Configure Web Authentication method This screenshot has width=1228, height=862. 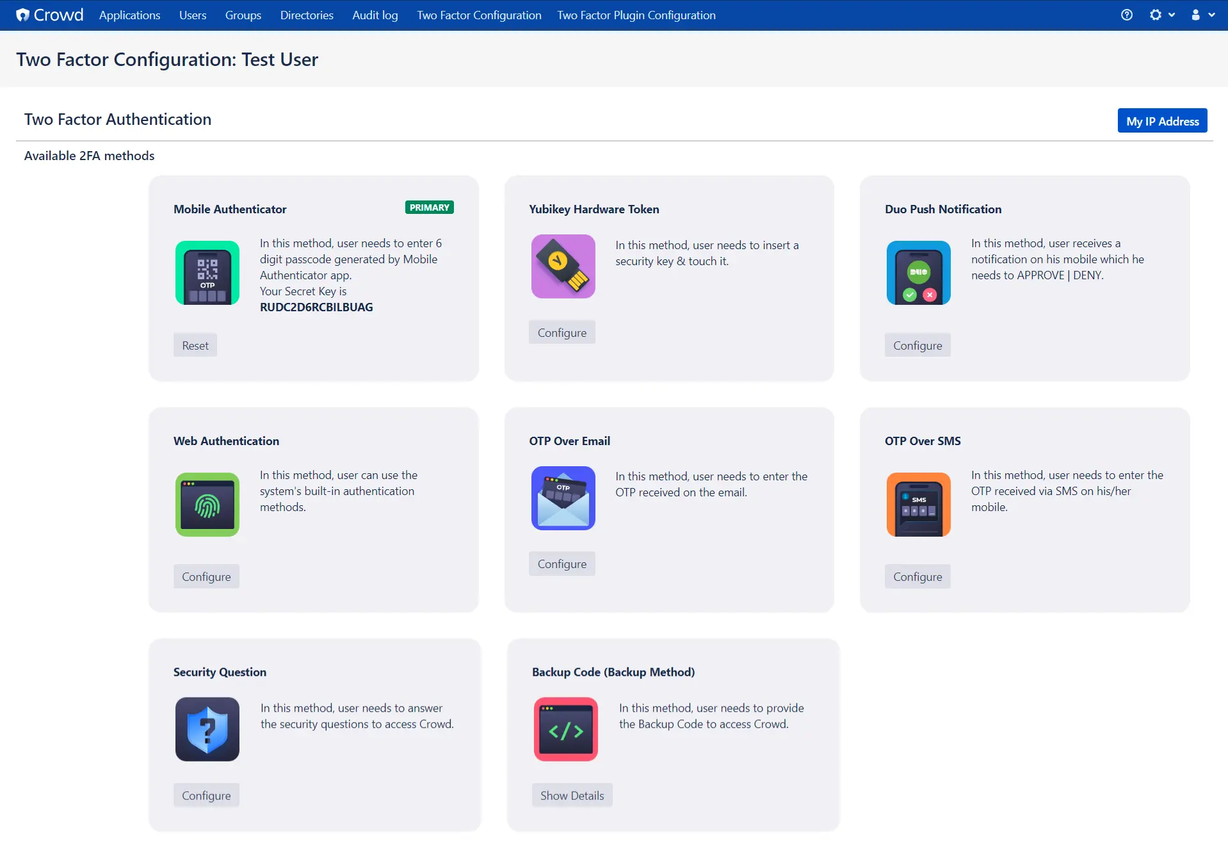point(206,576)
